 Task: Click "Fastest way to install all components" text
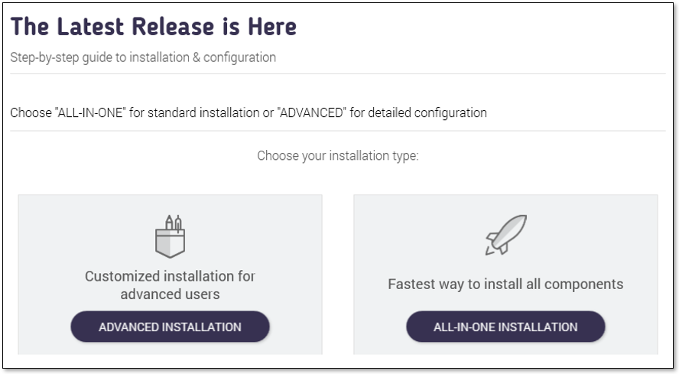505,284
